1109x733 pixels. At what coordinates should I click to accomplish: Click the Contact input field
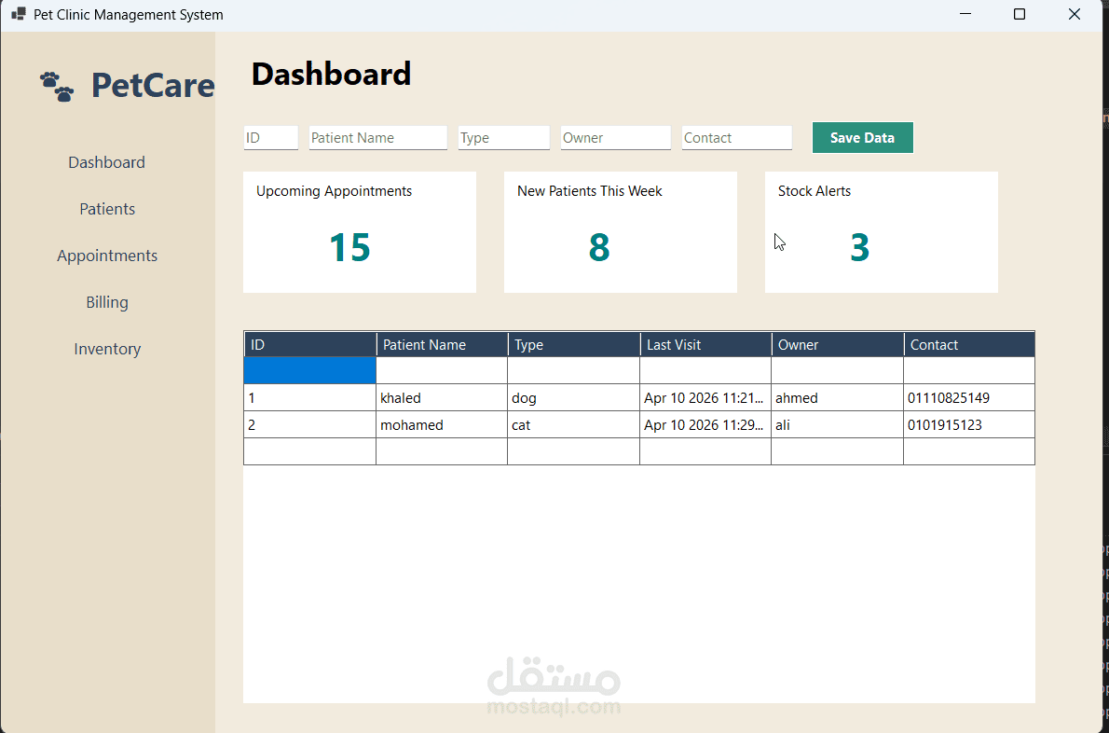(x=736, y=137)
